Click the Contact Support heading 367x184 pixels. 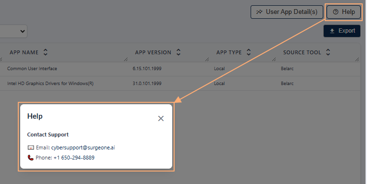coord(48,135)
